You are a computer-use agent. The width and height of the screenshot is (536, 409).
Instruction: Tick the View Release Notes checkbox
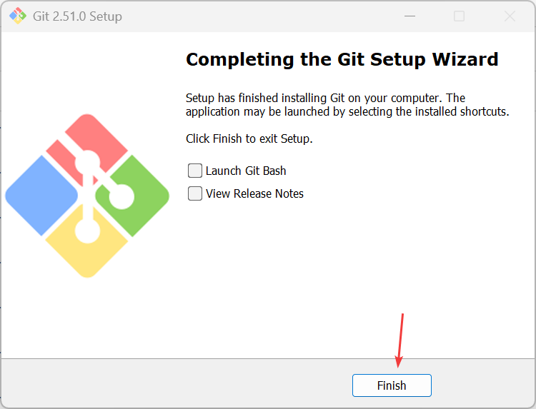[x=195, y=193]
